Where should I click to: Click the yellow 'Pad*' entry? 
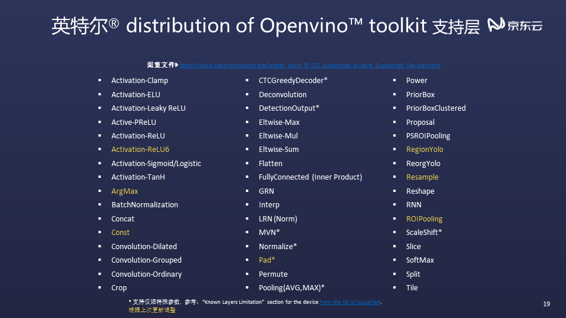coord(266,260)
